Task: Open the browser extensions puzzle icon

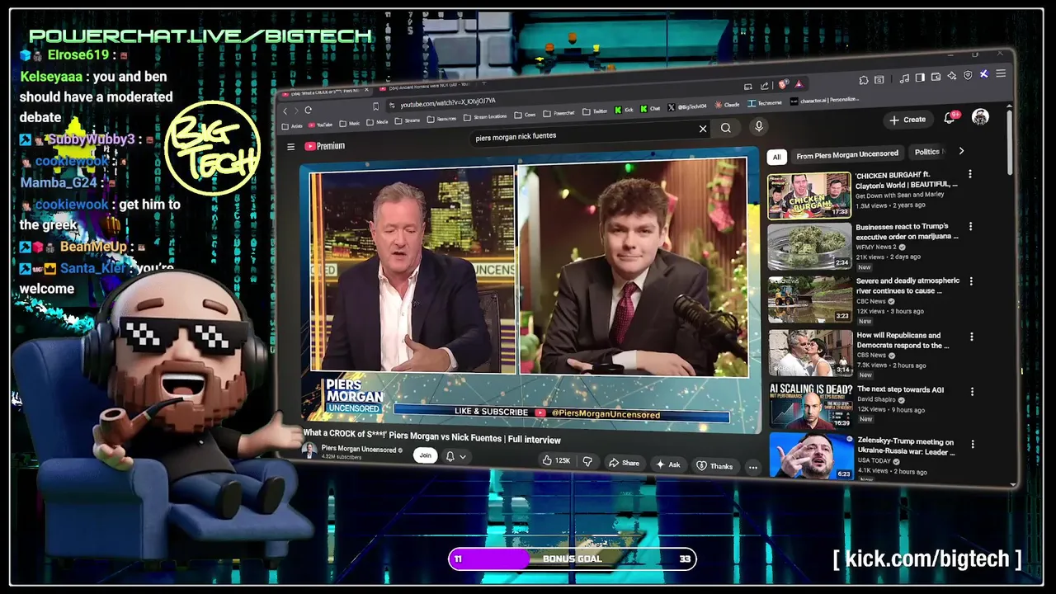Action: (864, 80)
